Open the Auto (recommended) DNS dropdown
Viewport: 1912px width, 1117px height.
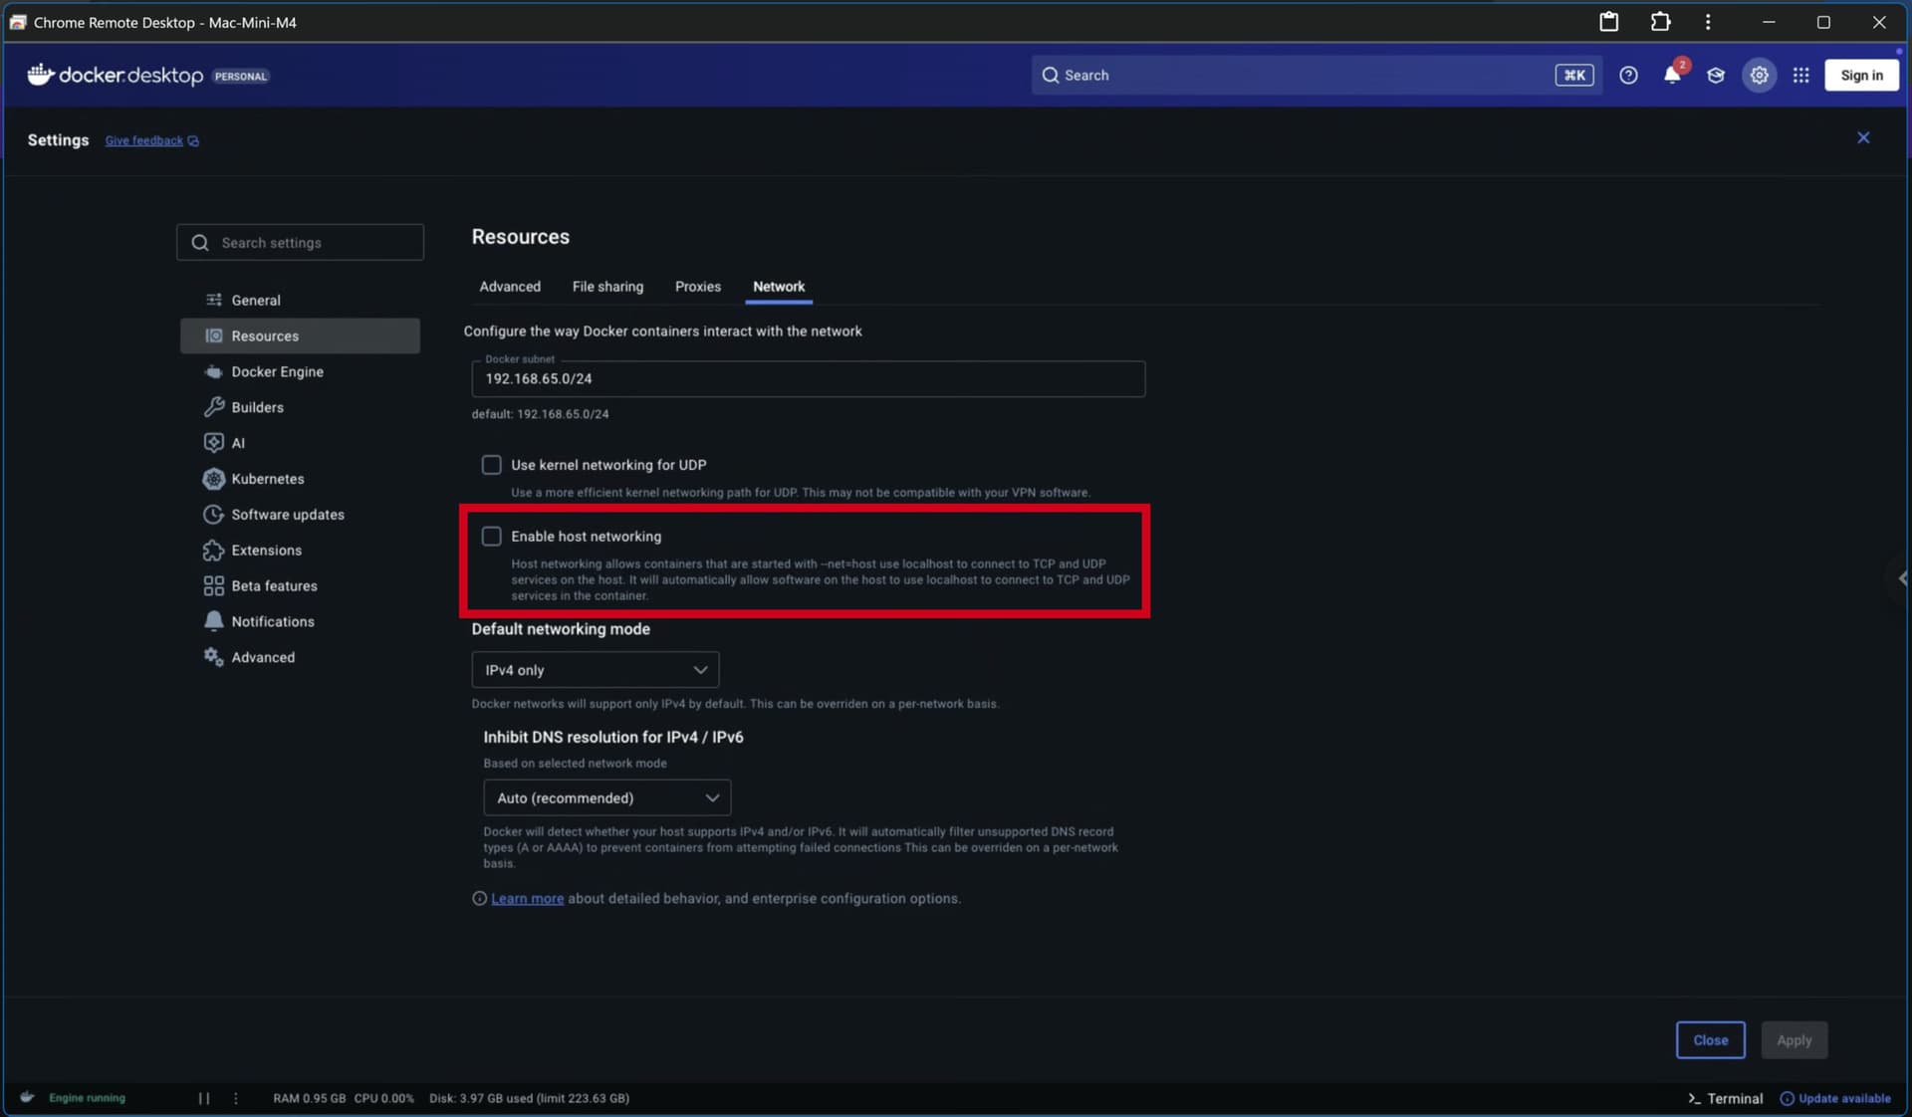pyautogui.click(x=606, y=798)
